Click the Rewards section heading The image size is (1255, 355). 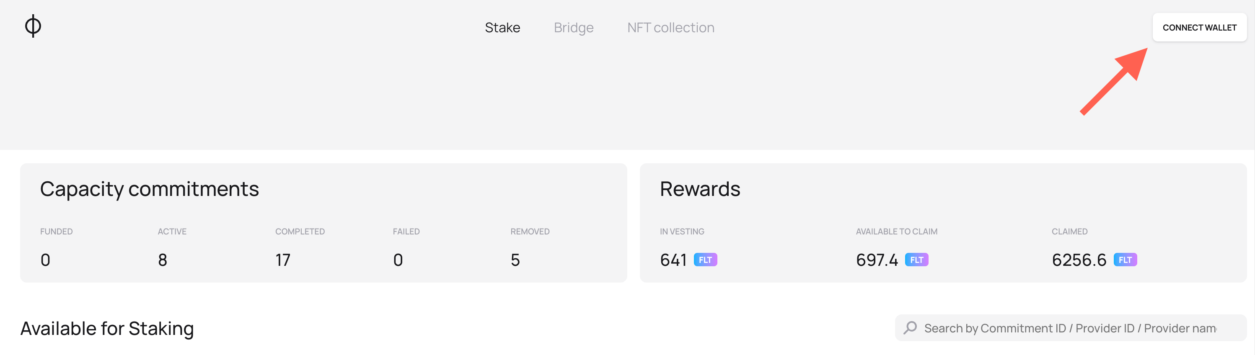pyautogui.click(x=700, y=189)
